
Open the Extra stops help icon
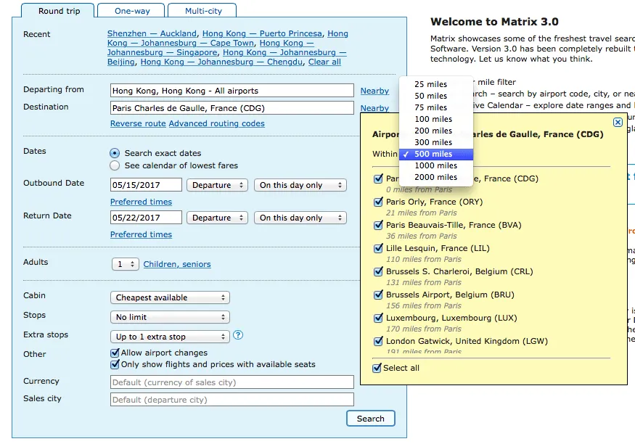[238, 335]
